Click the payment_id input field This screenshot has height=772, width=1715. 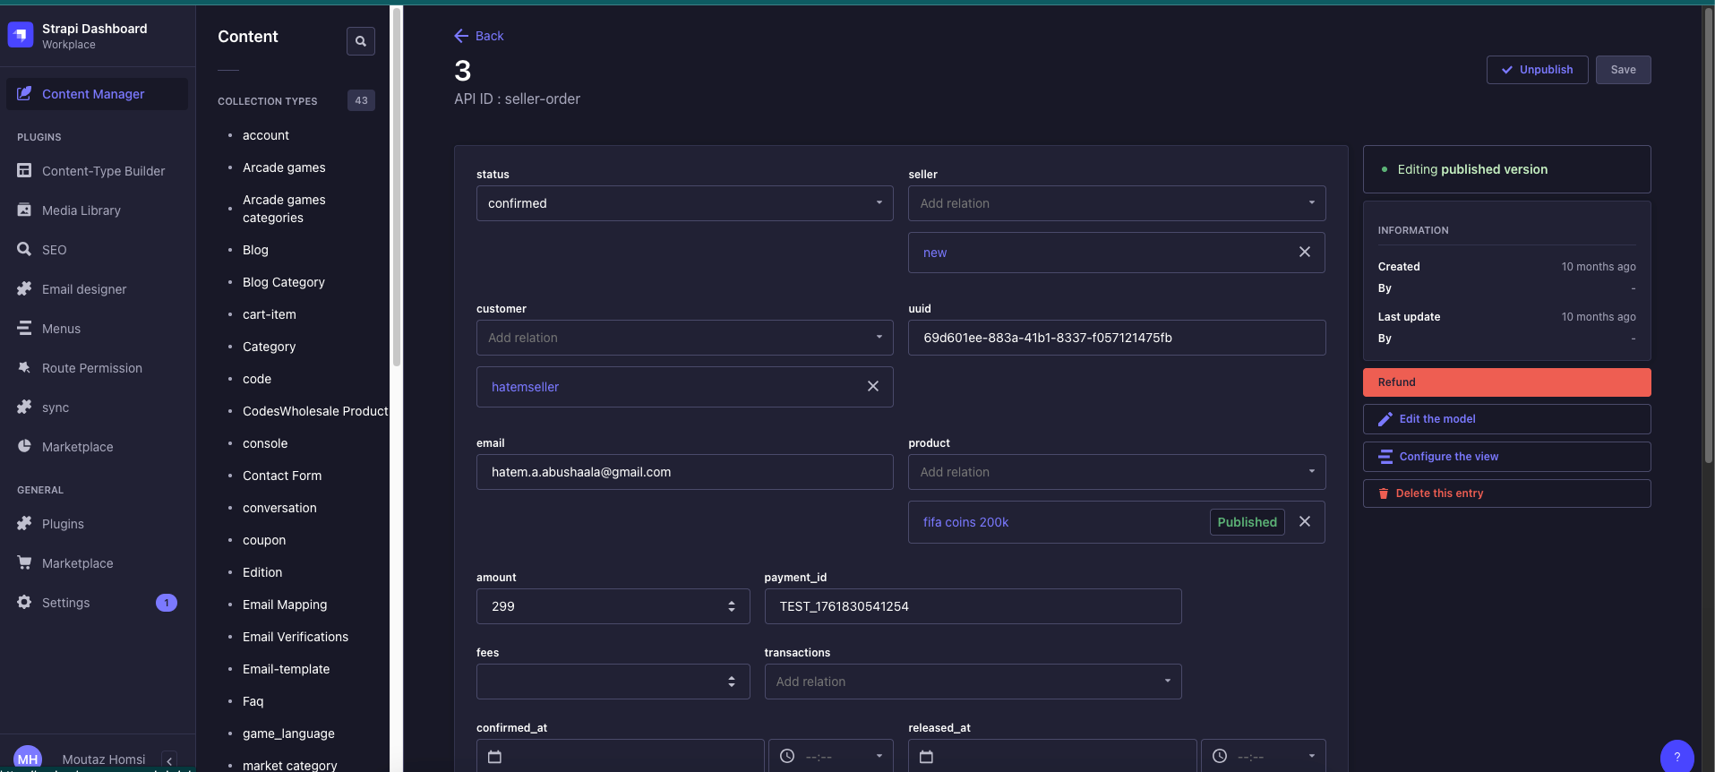pos(973,606)
